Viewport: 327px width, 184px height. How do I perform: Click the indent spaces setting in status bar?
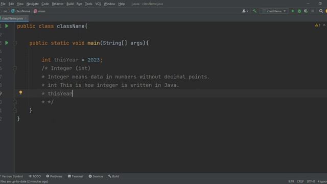322,181
